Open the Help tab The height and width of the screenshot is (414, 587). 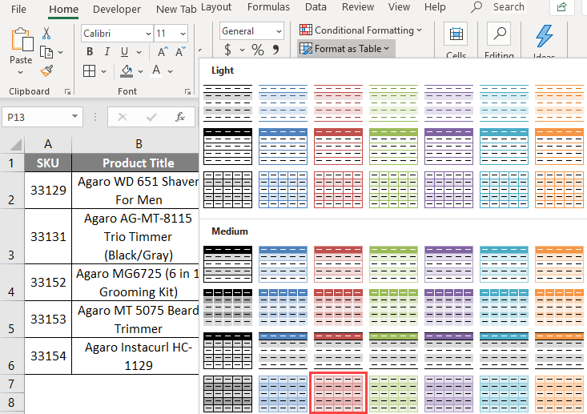435,6
